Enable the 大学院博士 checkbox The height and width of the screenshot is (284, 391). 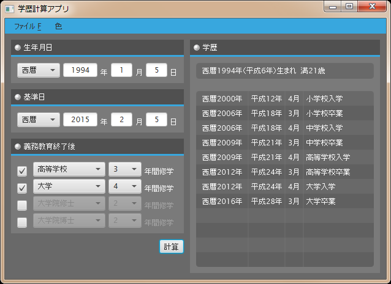tap(22, 222)
